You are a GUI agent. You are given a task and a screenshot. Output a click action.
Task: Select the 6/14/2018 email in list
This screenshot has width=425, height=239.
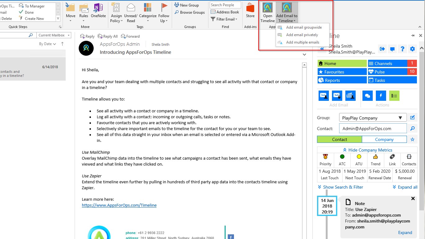pos(33,69)
